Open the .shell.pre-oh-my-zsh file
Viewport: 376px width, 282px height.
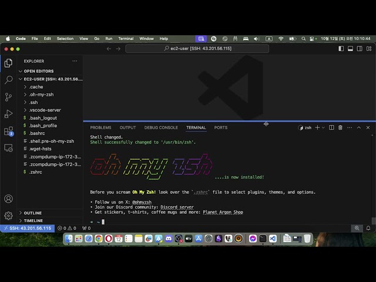[x=51, y=141]
